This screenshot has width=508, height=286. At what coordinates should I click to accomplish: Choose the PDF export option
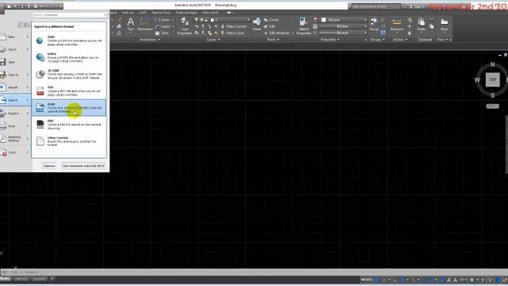[69, 91]
